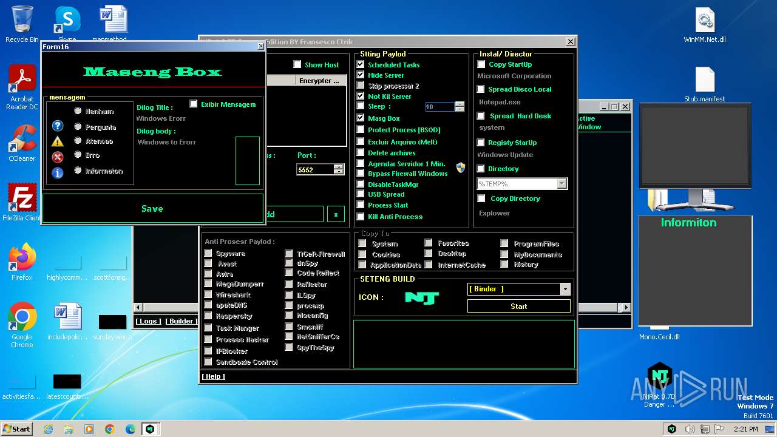Toggle Protect Process [BSOD] checkbox
Viewport: 777px width, 437px height.
point(361,129)
